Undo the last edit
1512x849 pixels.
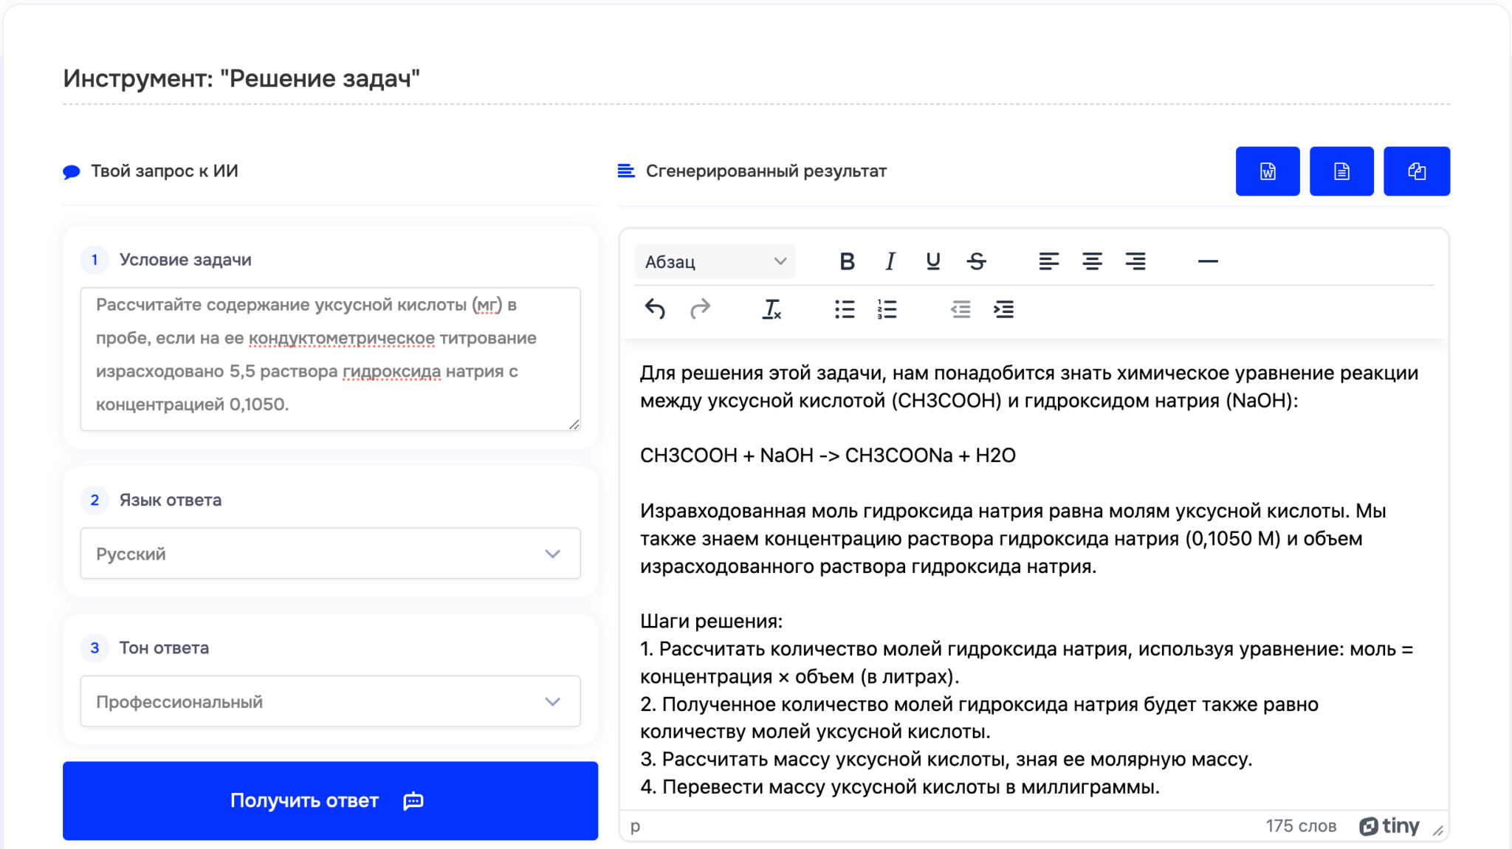click(655, 309)
